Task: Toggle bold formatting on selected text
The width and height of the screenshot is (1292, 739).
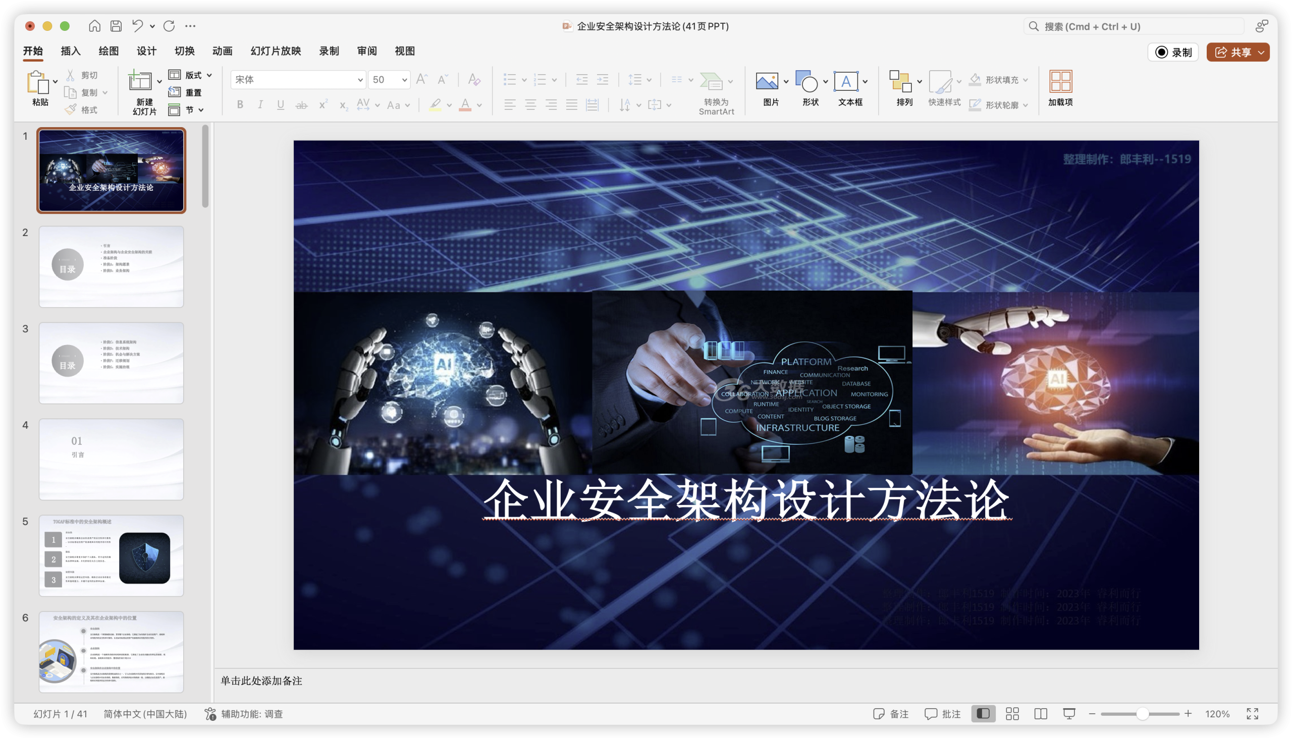Action: [240, 105]
